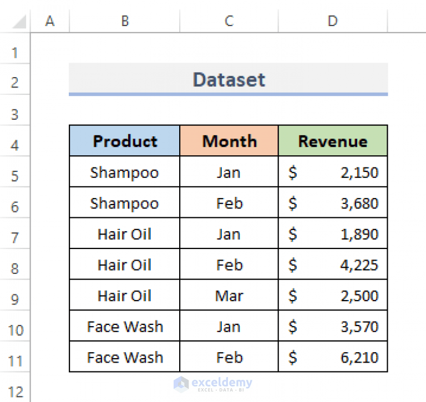Image resolution: width=426 pixels, height=402 pixels.
Task: Select Shampoo cell in row 6
Action: (125, 202)
